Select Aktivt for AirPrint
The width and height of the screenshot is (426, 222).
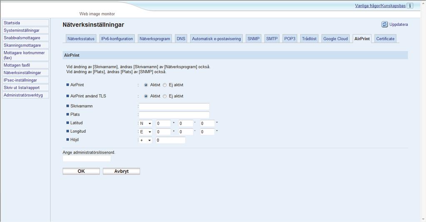(x=146, y=85)
